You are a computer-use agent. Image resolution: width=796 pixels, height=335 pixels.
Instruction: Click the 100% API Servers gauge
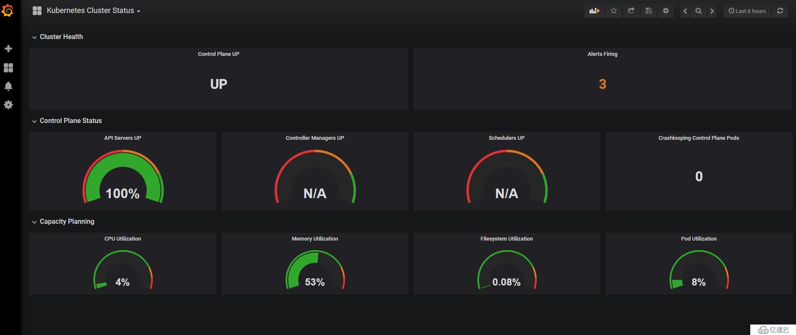pos(123,177)
